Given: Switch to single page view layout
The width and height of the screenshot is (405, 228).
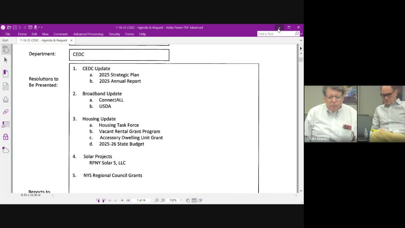Looking at the screenshot, I should click(x=188, y=200).
